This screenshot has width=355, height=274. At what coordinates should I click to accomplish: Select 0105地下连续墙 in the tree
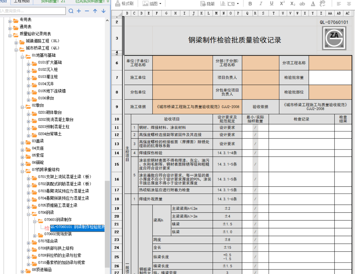[52, 91]
